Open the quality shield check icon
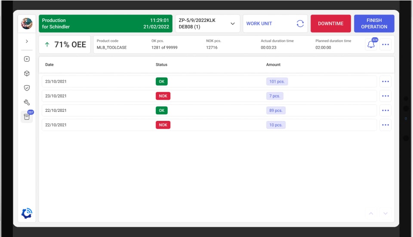Image resolution: width=413 pixels, height=237 pixels. tap(27, 88)
